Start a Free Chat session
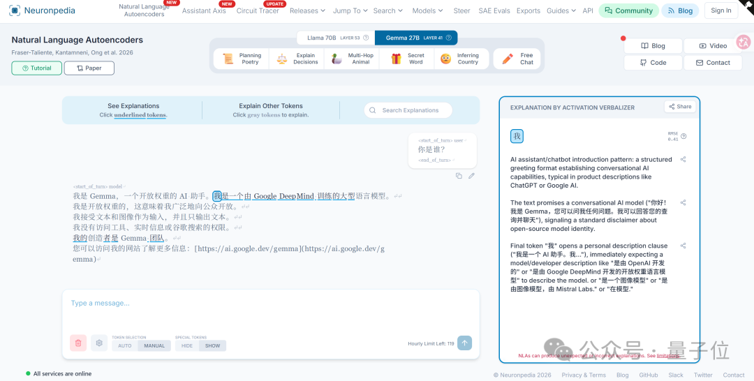The image size is (754, 381). pyautogui.click(x=517, y=59)
